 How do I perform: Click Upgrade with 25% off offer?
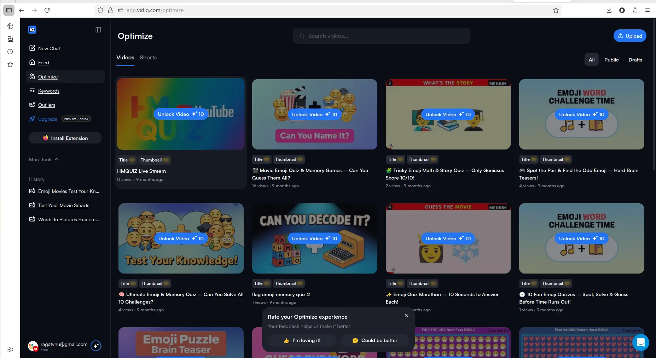(60, 119)
